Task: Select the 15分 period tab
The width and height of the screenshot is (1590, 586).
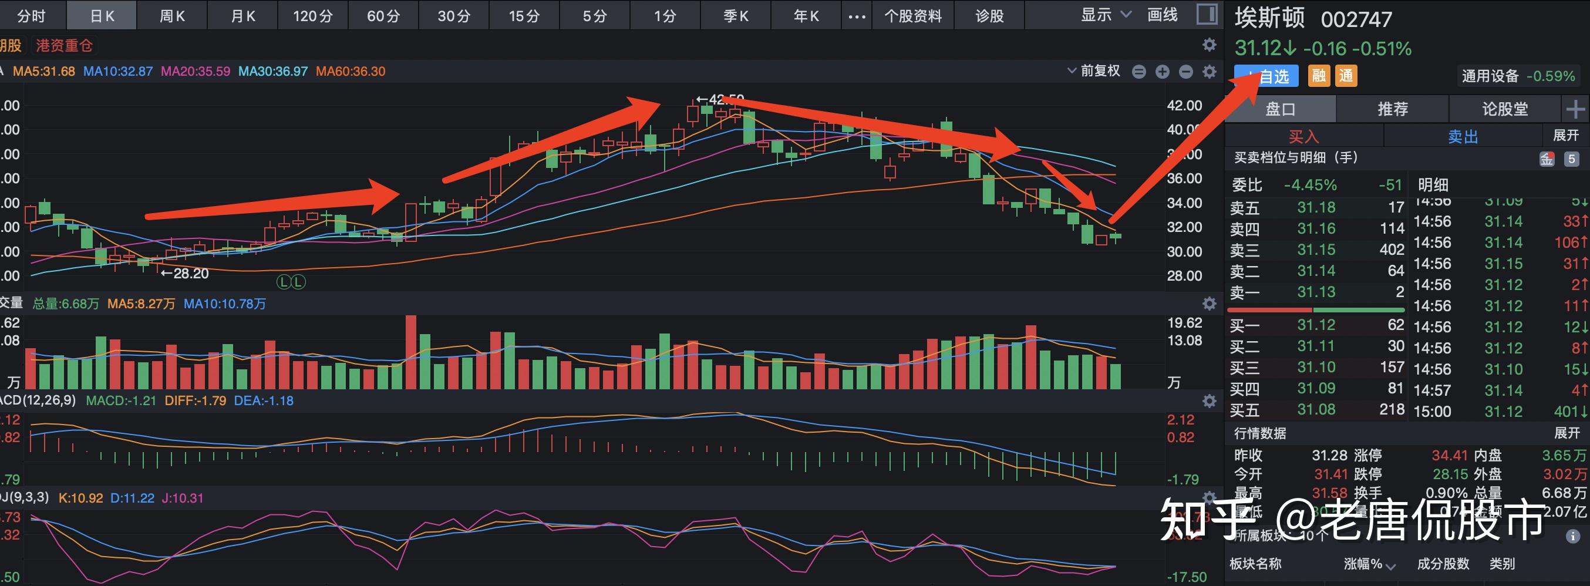Action: [x=525, y=15]
